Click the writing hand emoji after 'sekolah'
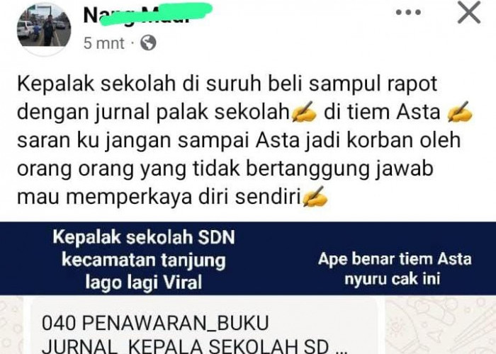The image size is (496, 354). click(304, 112)
